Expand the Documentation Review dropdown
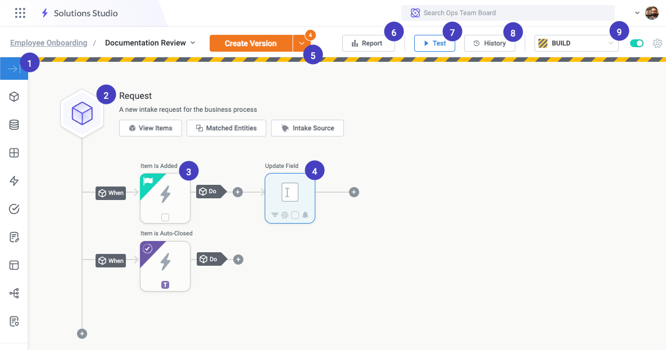This screenshot has height=350, width=666. (x=193, y=43)
